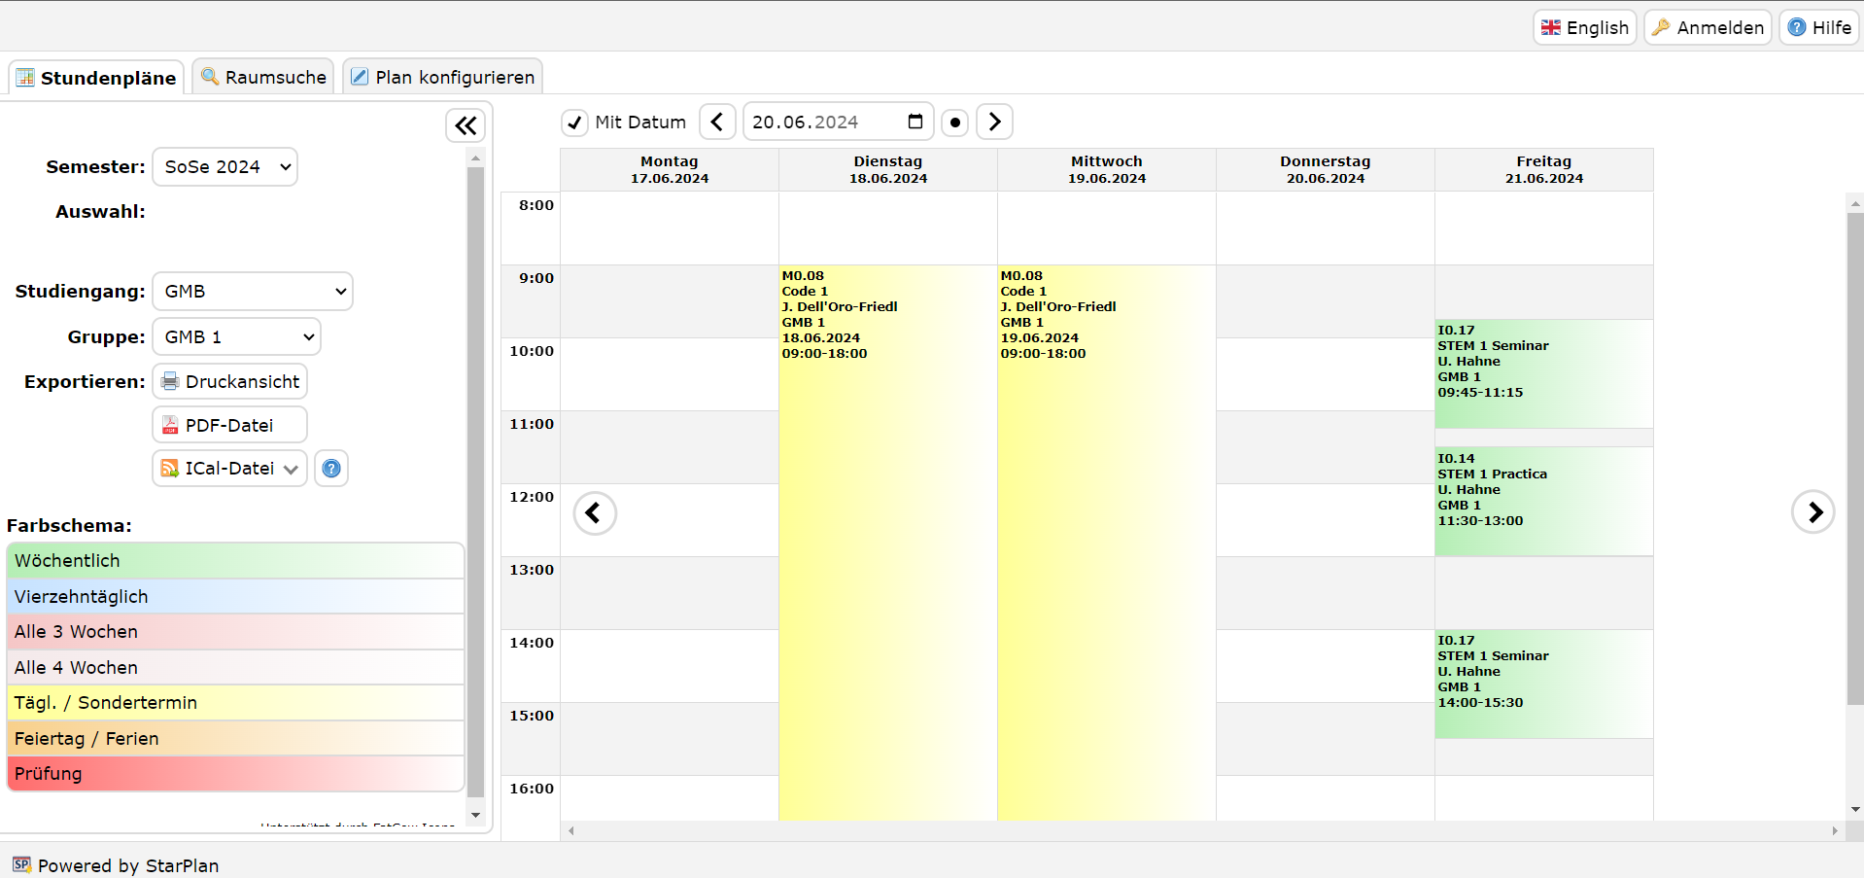Click the Prüfung red color legend
Image resolution: width=1864 pixels, height=878 pixels.
pos(235,774)
